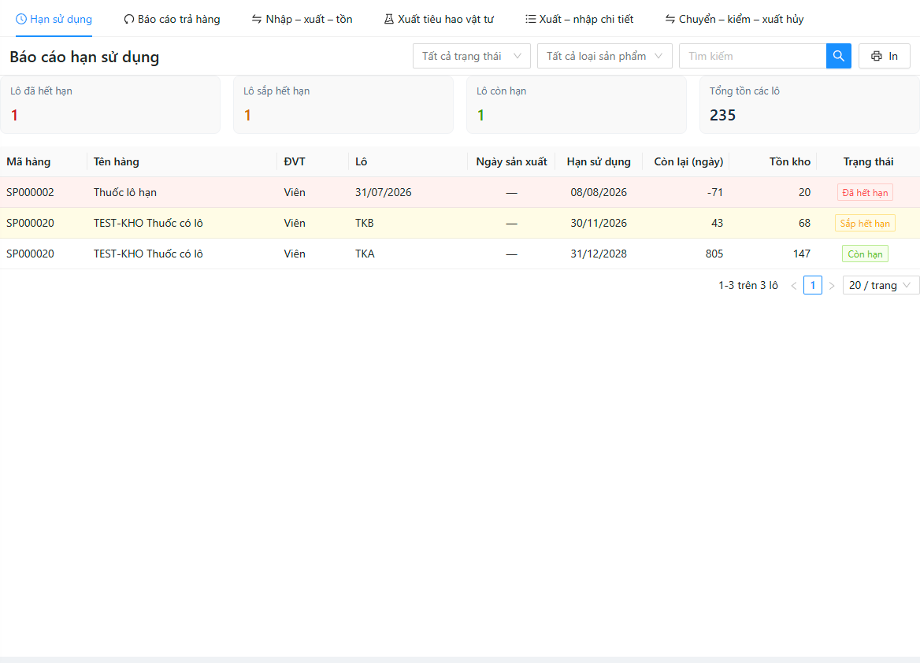Open the Xuất – nhập chi tiết tab
Screen dimensions: 920x663
click(579, 20)
